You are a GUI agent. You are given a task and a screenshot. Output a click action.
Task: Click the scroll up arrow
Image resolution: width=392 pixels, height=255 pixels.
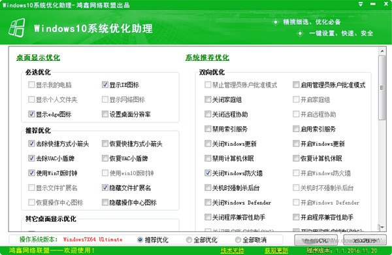tap(382, 51)
